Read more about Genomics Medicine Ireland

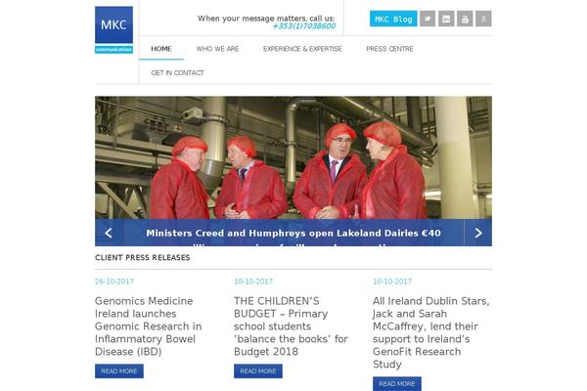[119, 371]
